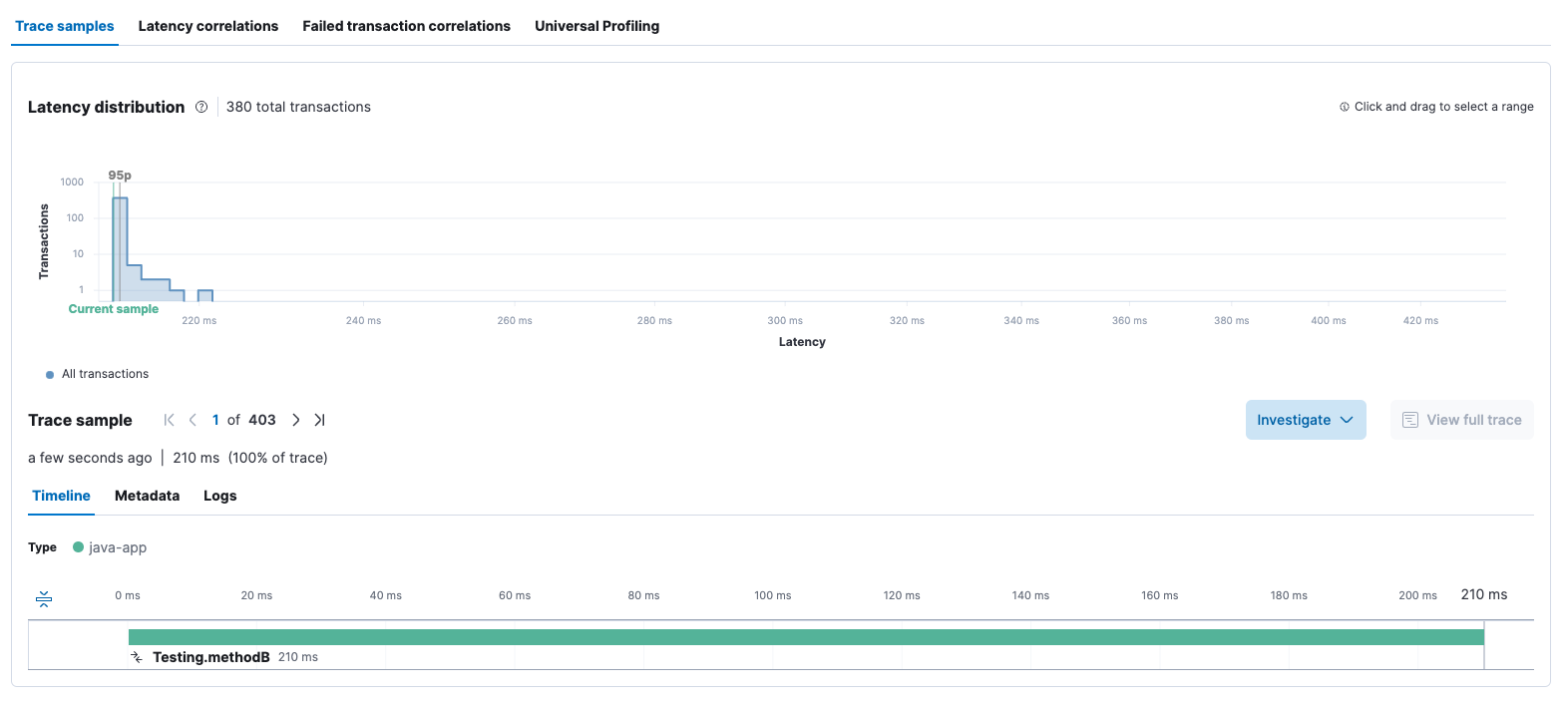Open the Metadata tab
The height and width of the screenshot is (703, 1565).
[x=147, y=496]
